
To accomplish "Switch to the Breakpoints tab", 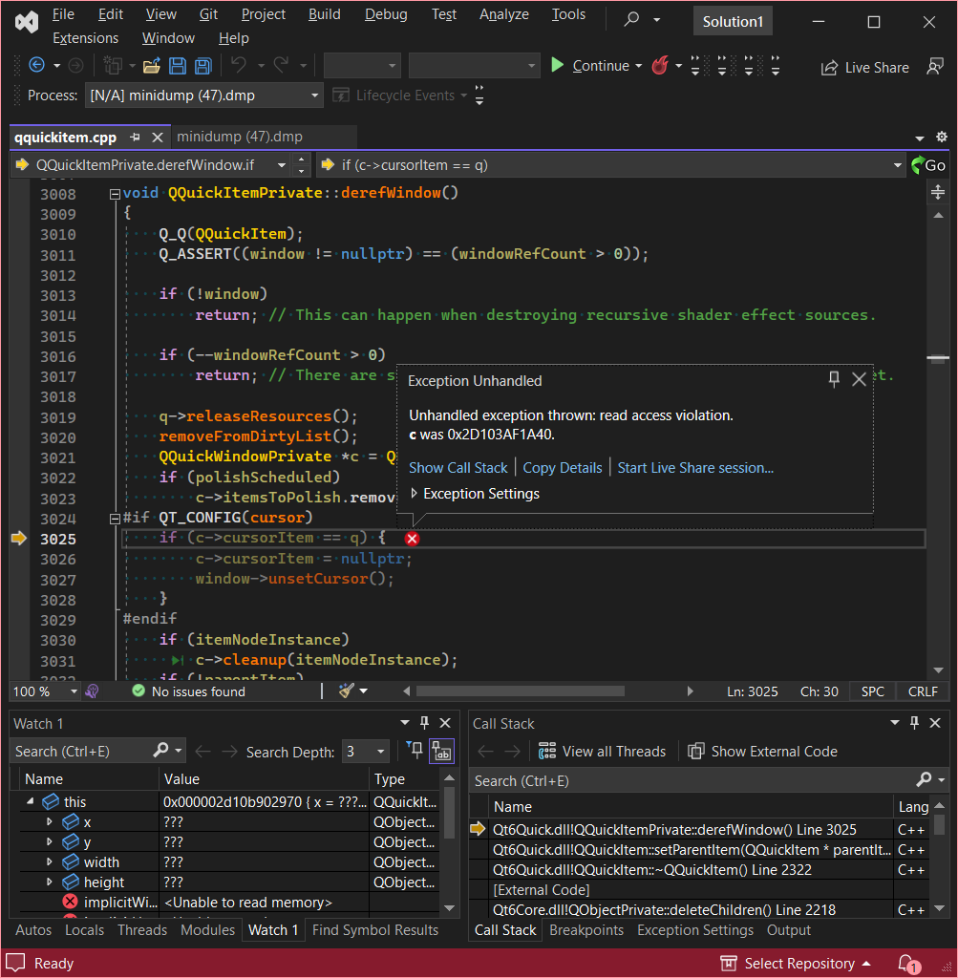I will pyautogui.click(x=586, y=929).
